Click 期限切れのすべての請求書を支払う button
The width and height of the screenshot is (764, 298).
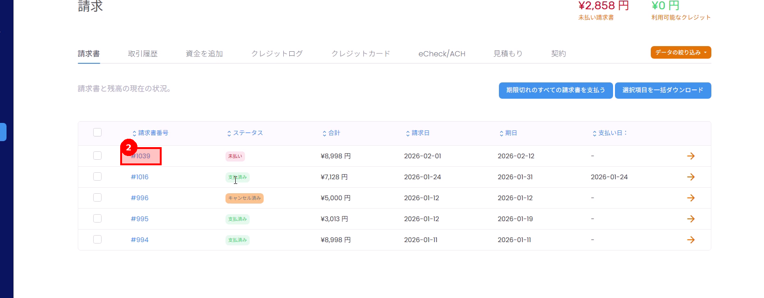[555, 90]
